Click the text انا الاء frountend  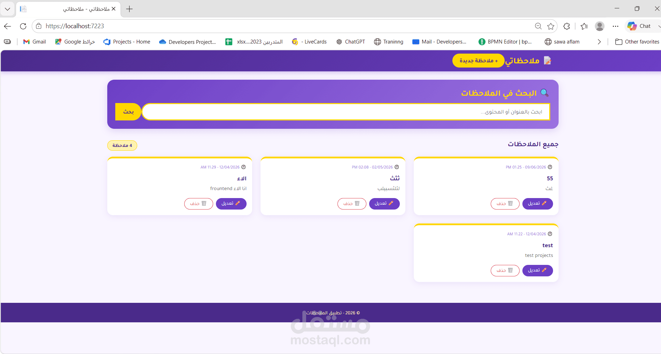pos(228,189)
